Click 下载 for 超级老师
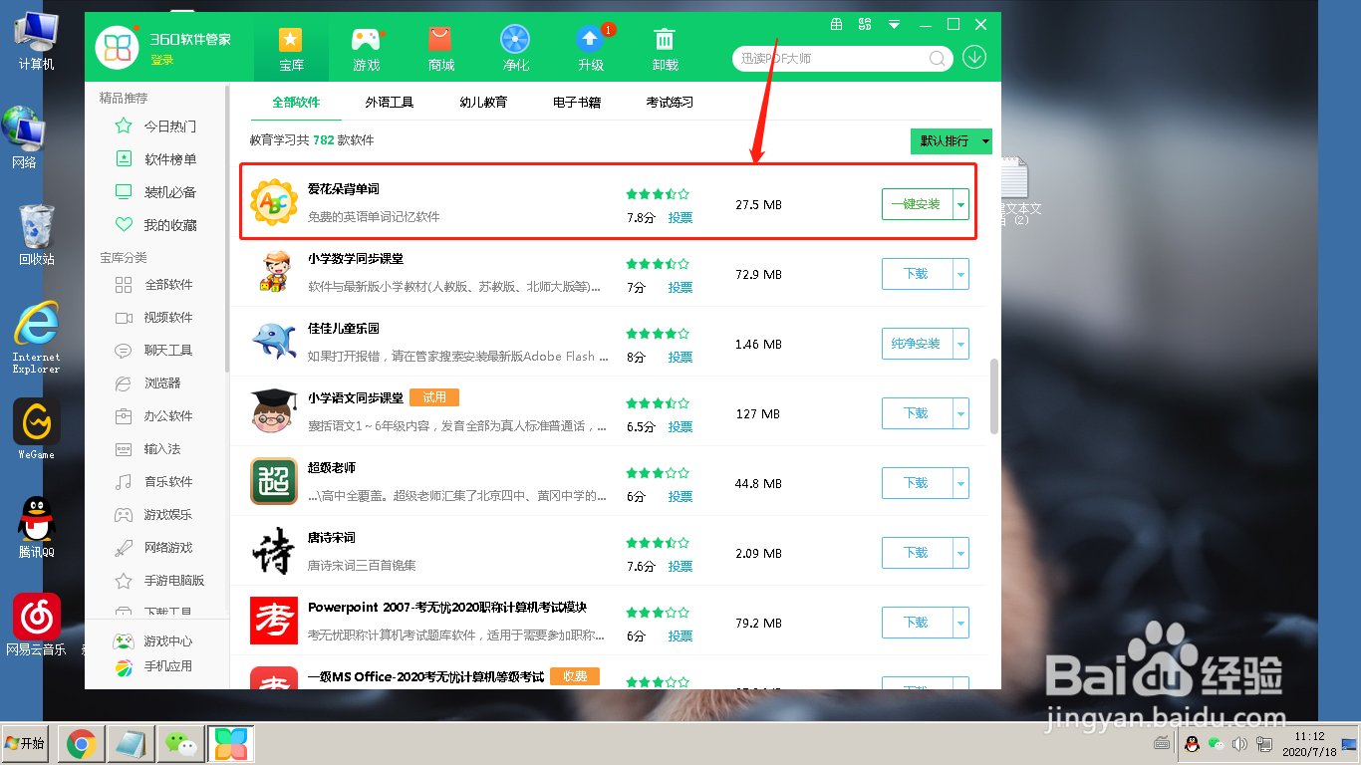The height and width of the screenshot is (765, 1361). [x=917, y=483]
